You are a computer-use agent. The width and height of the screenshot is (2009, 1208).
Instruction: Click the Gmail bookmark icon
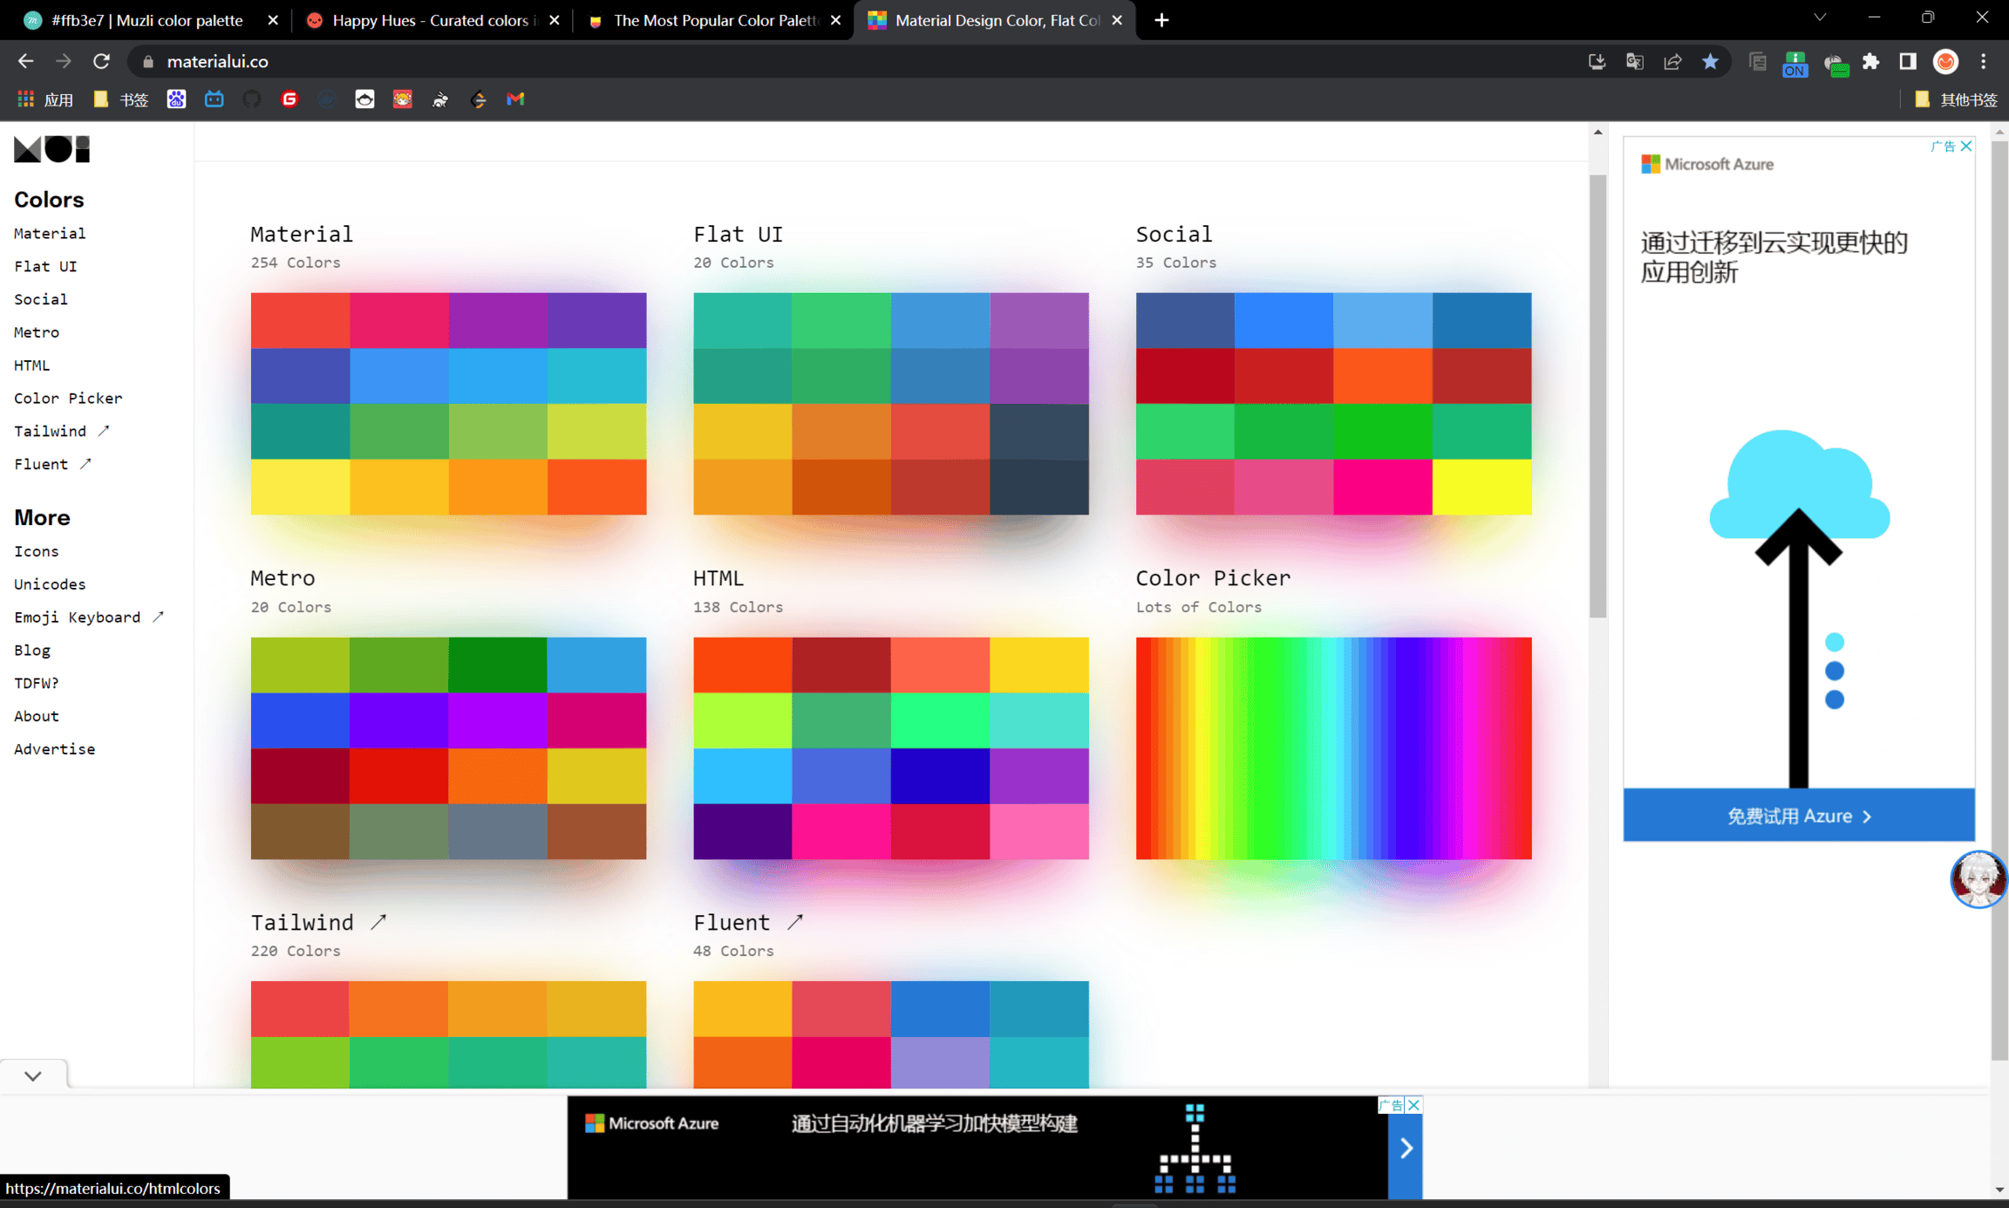click(x=515, y=99)
